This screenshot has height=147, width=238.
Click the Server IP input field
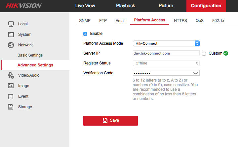(166, 53)
